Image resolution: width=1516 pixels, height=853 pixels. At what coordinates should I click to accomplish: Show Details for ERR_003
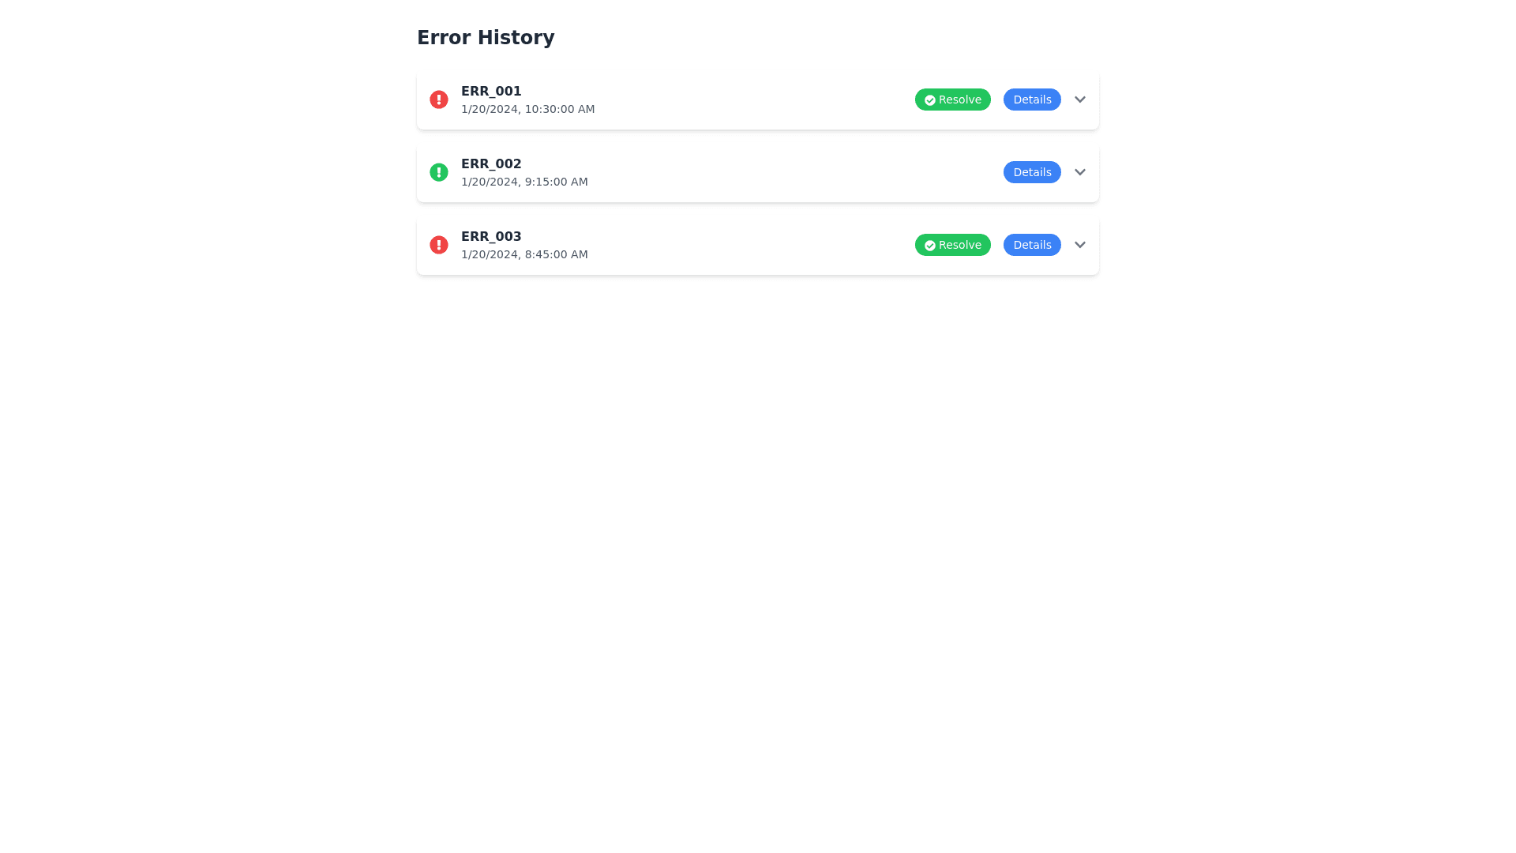[x=1031, y=245]
